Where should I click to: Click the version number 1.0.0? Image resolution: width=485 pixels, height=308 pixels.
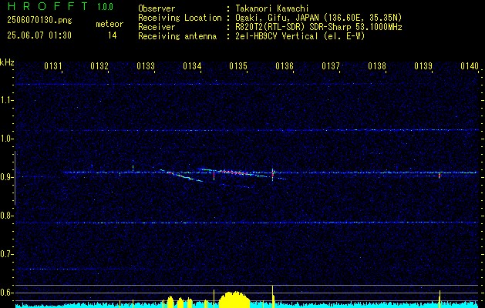[105, 6]
